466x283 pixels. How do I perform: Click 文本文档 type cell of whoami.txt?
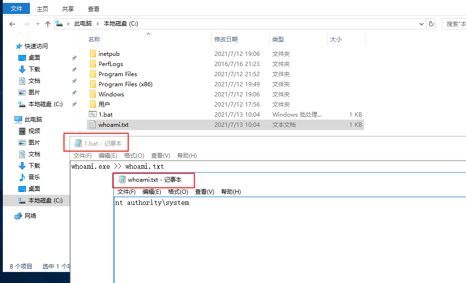tap(284, 124)
